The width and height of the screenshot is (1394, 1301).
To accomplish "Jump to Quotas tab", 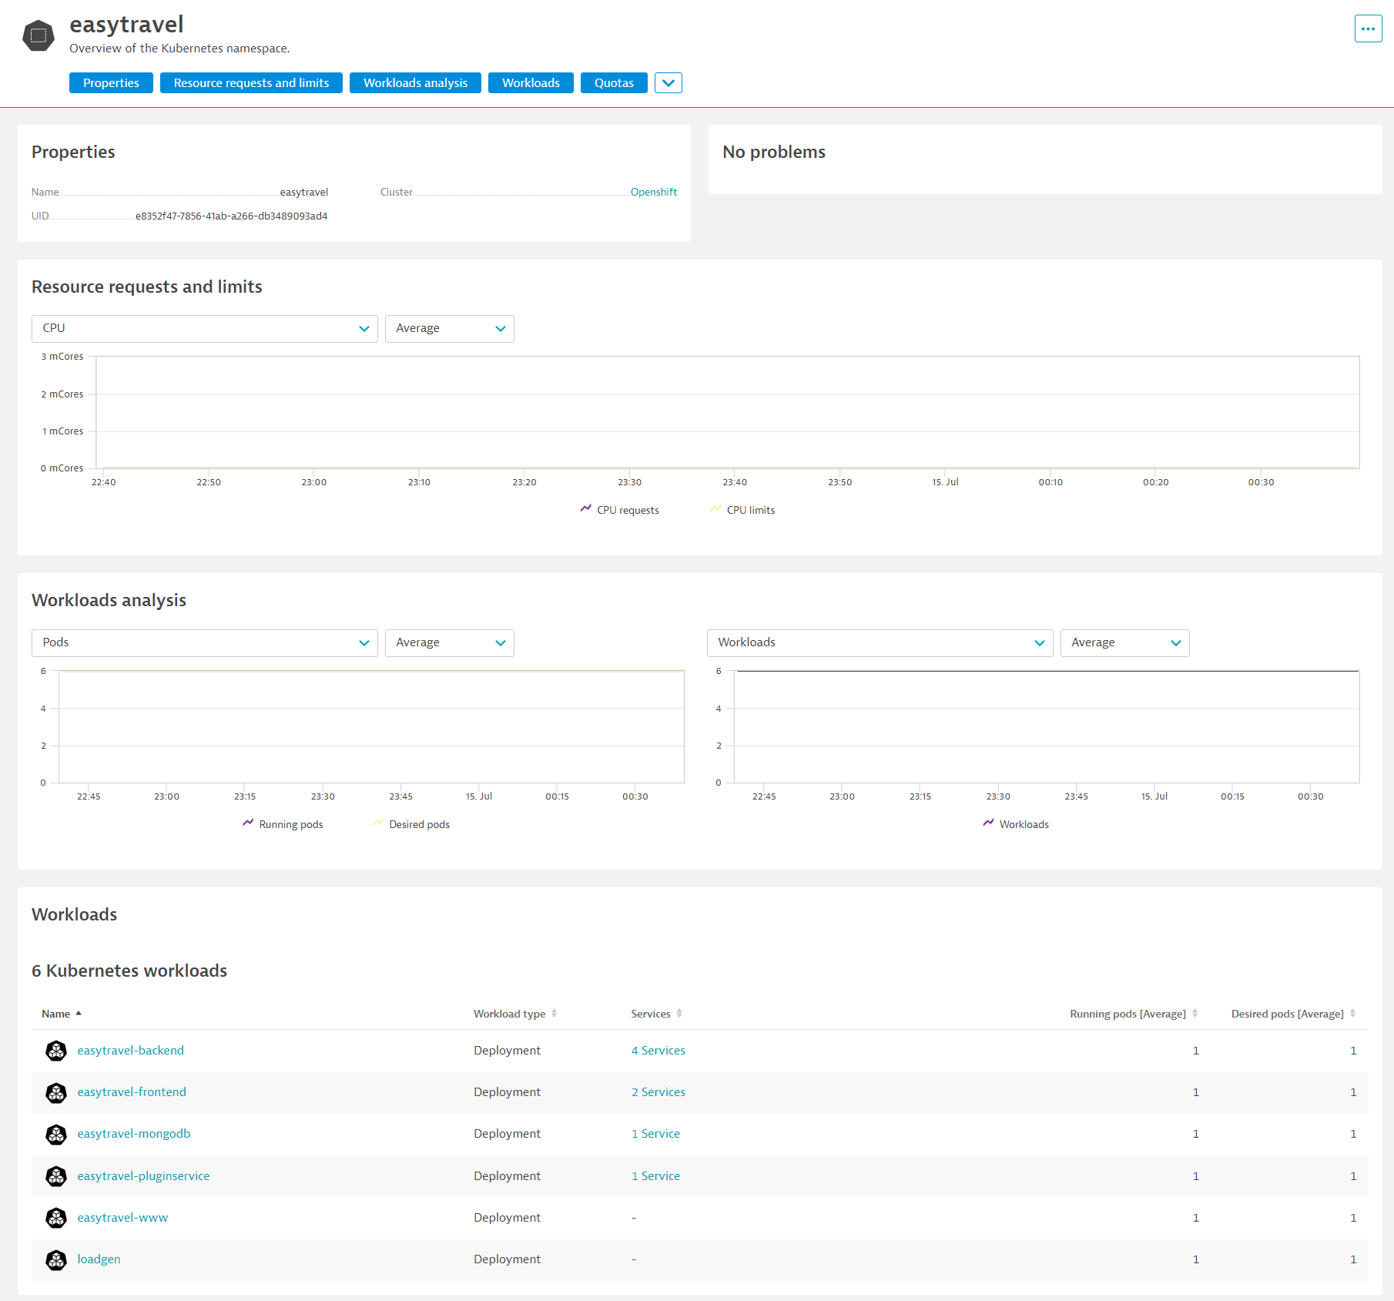I will [x=614, y=82].
